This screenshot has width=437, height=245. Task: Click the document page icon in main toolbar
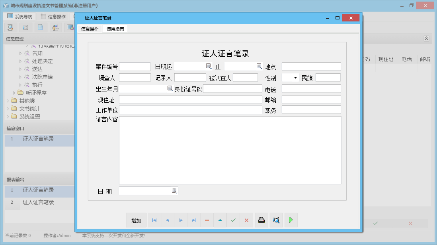[x=40, y=27]
